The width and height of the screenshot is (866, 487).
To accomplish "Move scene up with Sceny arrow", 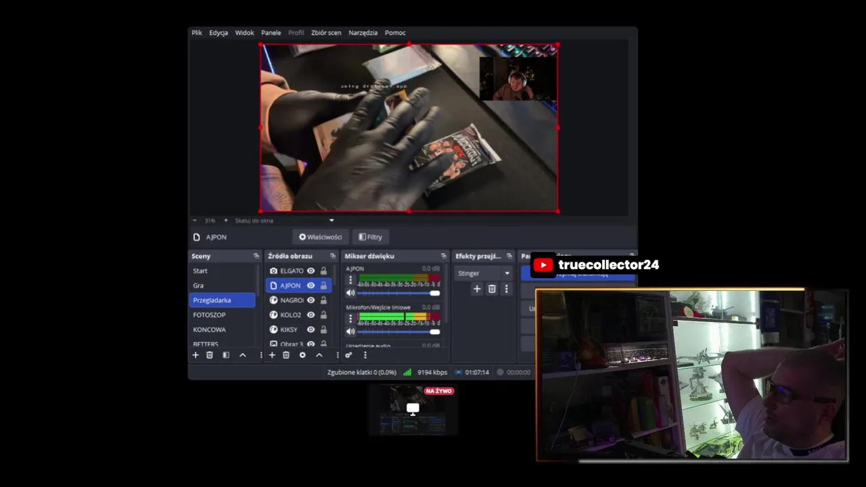I will point(243,355).
